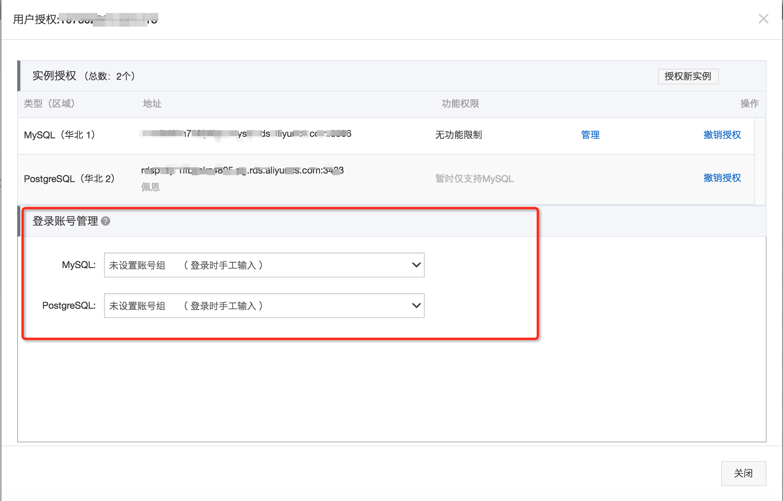Open the PostgreSQL account group dropdown
This screenshot has width=783, height=501.
tap(264, 306)
